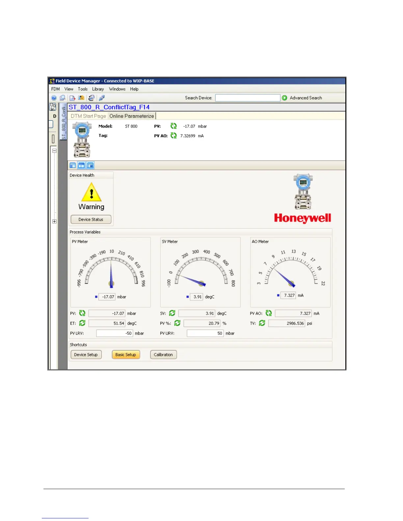The height and width of the screenshot is (521, 403).
Task: Refresh SV 3.91 degC row icon
Action: click(172, 313)
